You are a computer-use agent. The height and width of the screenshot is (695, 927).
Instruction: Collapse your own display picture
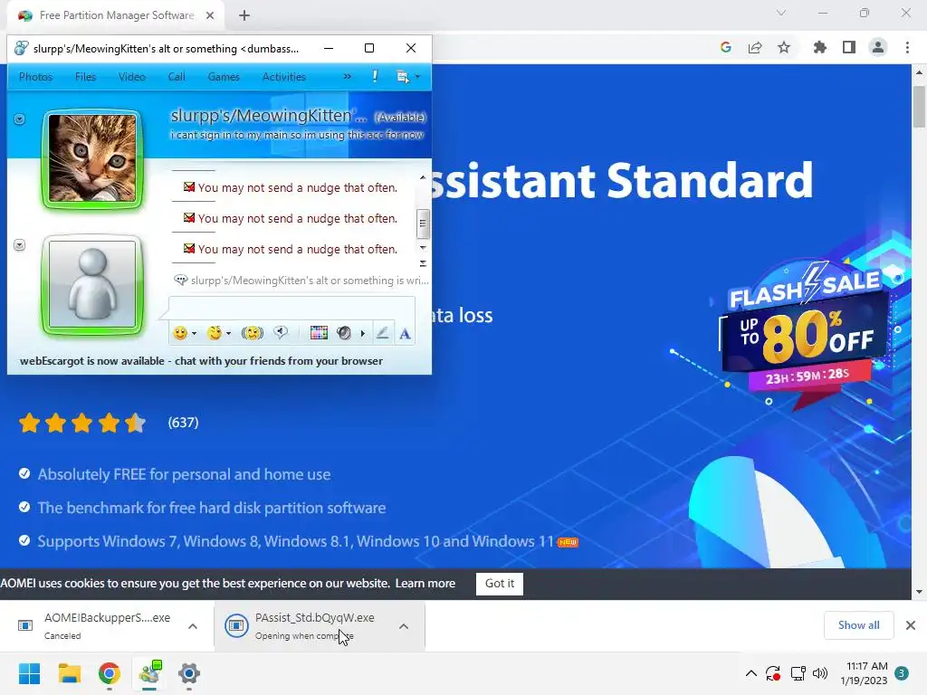(x=20, y=244)
